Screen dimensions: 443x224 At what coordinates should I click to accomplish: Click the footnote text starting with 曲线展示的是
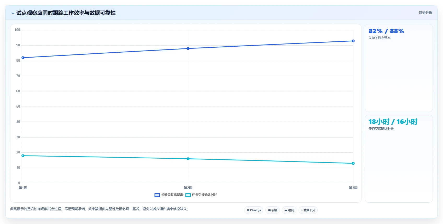pyautogui.click(x=100, y=209)
